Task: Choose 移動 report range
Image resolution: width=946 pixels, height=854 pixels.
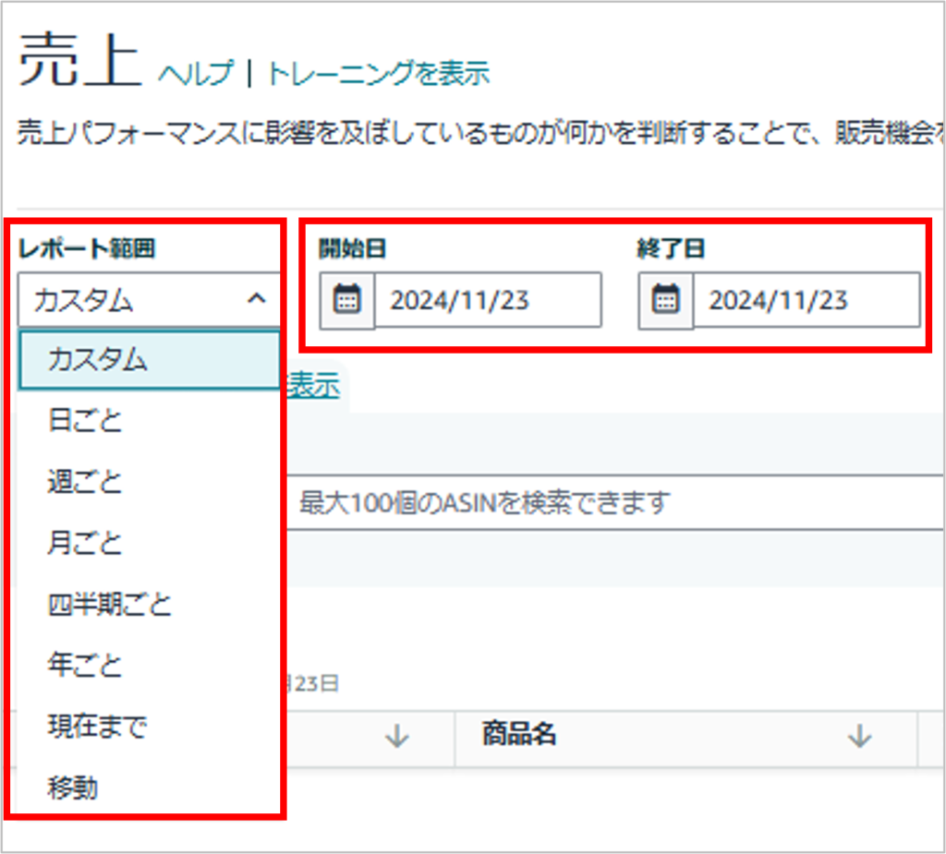Action: 149,787
